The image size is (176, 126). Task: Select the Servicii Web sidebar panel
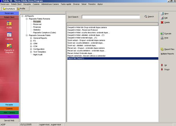[x=9, y=121]
